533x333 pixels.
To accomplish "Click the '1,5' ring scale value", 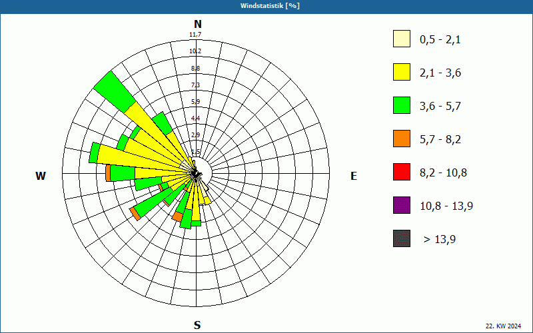I will point(195,152).
